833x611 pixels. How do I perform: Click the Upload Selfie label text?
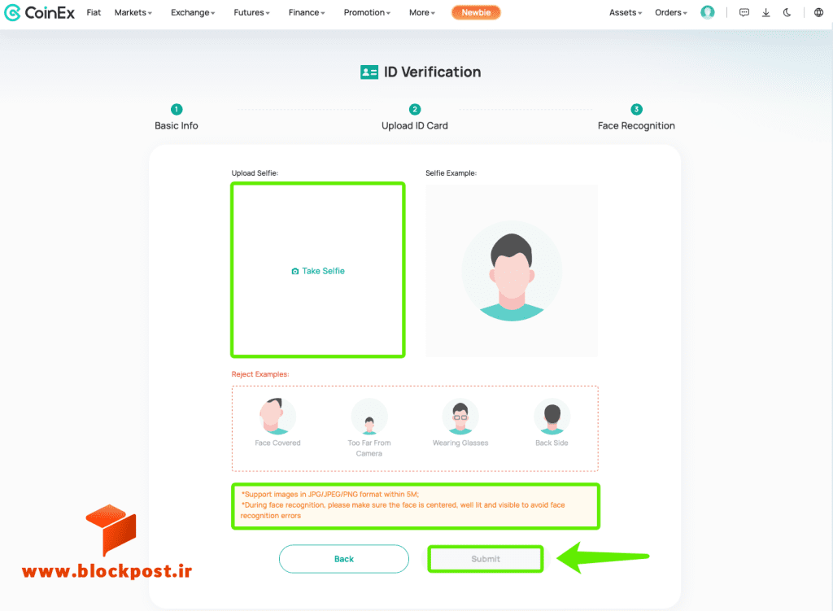(x=255, y=173)
